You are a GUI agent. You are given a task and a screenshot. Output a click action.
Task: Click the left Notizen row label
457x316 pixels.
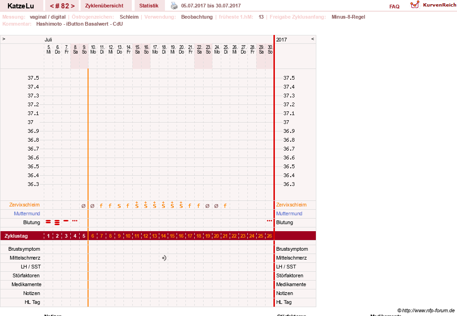pos(32,293)
